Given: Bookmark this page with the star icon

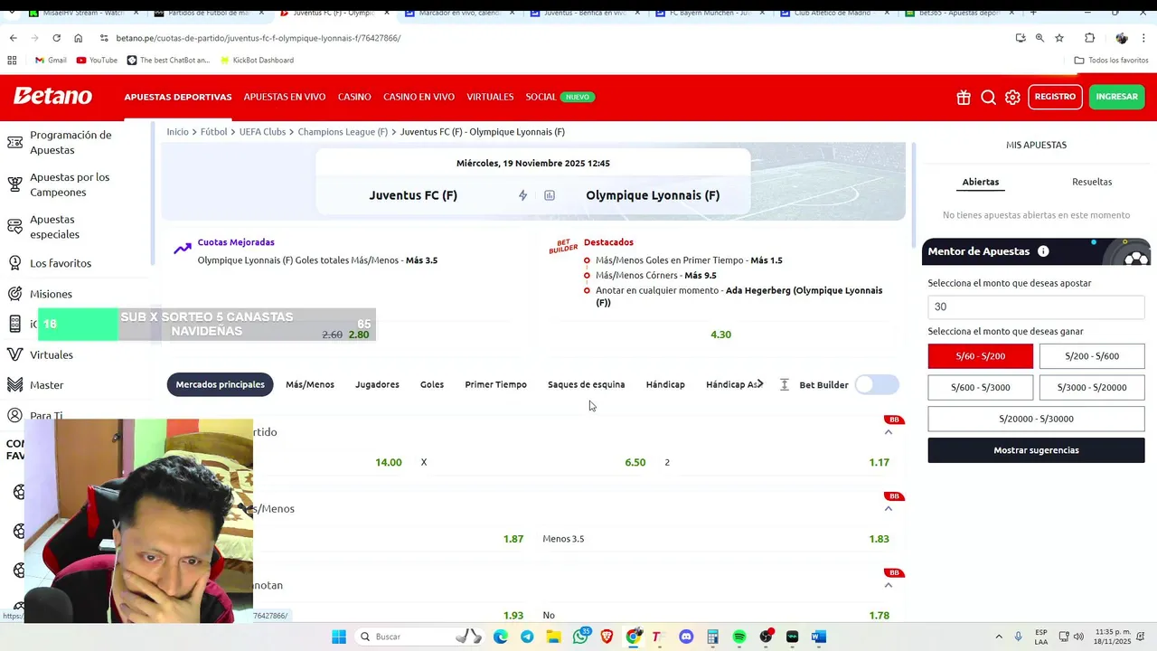Looking at the screenshot, I should click(1059, 38).
